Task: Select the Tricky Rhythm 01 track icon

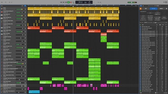Action: (2, 15)
